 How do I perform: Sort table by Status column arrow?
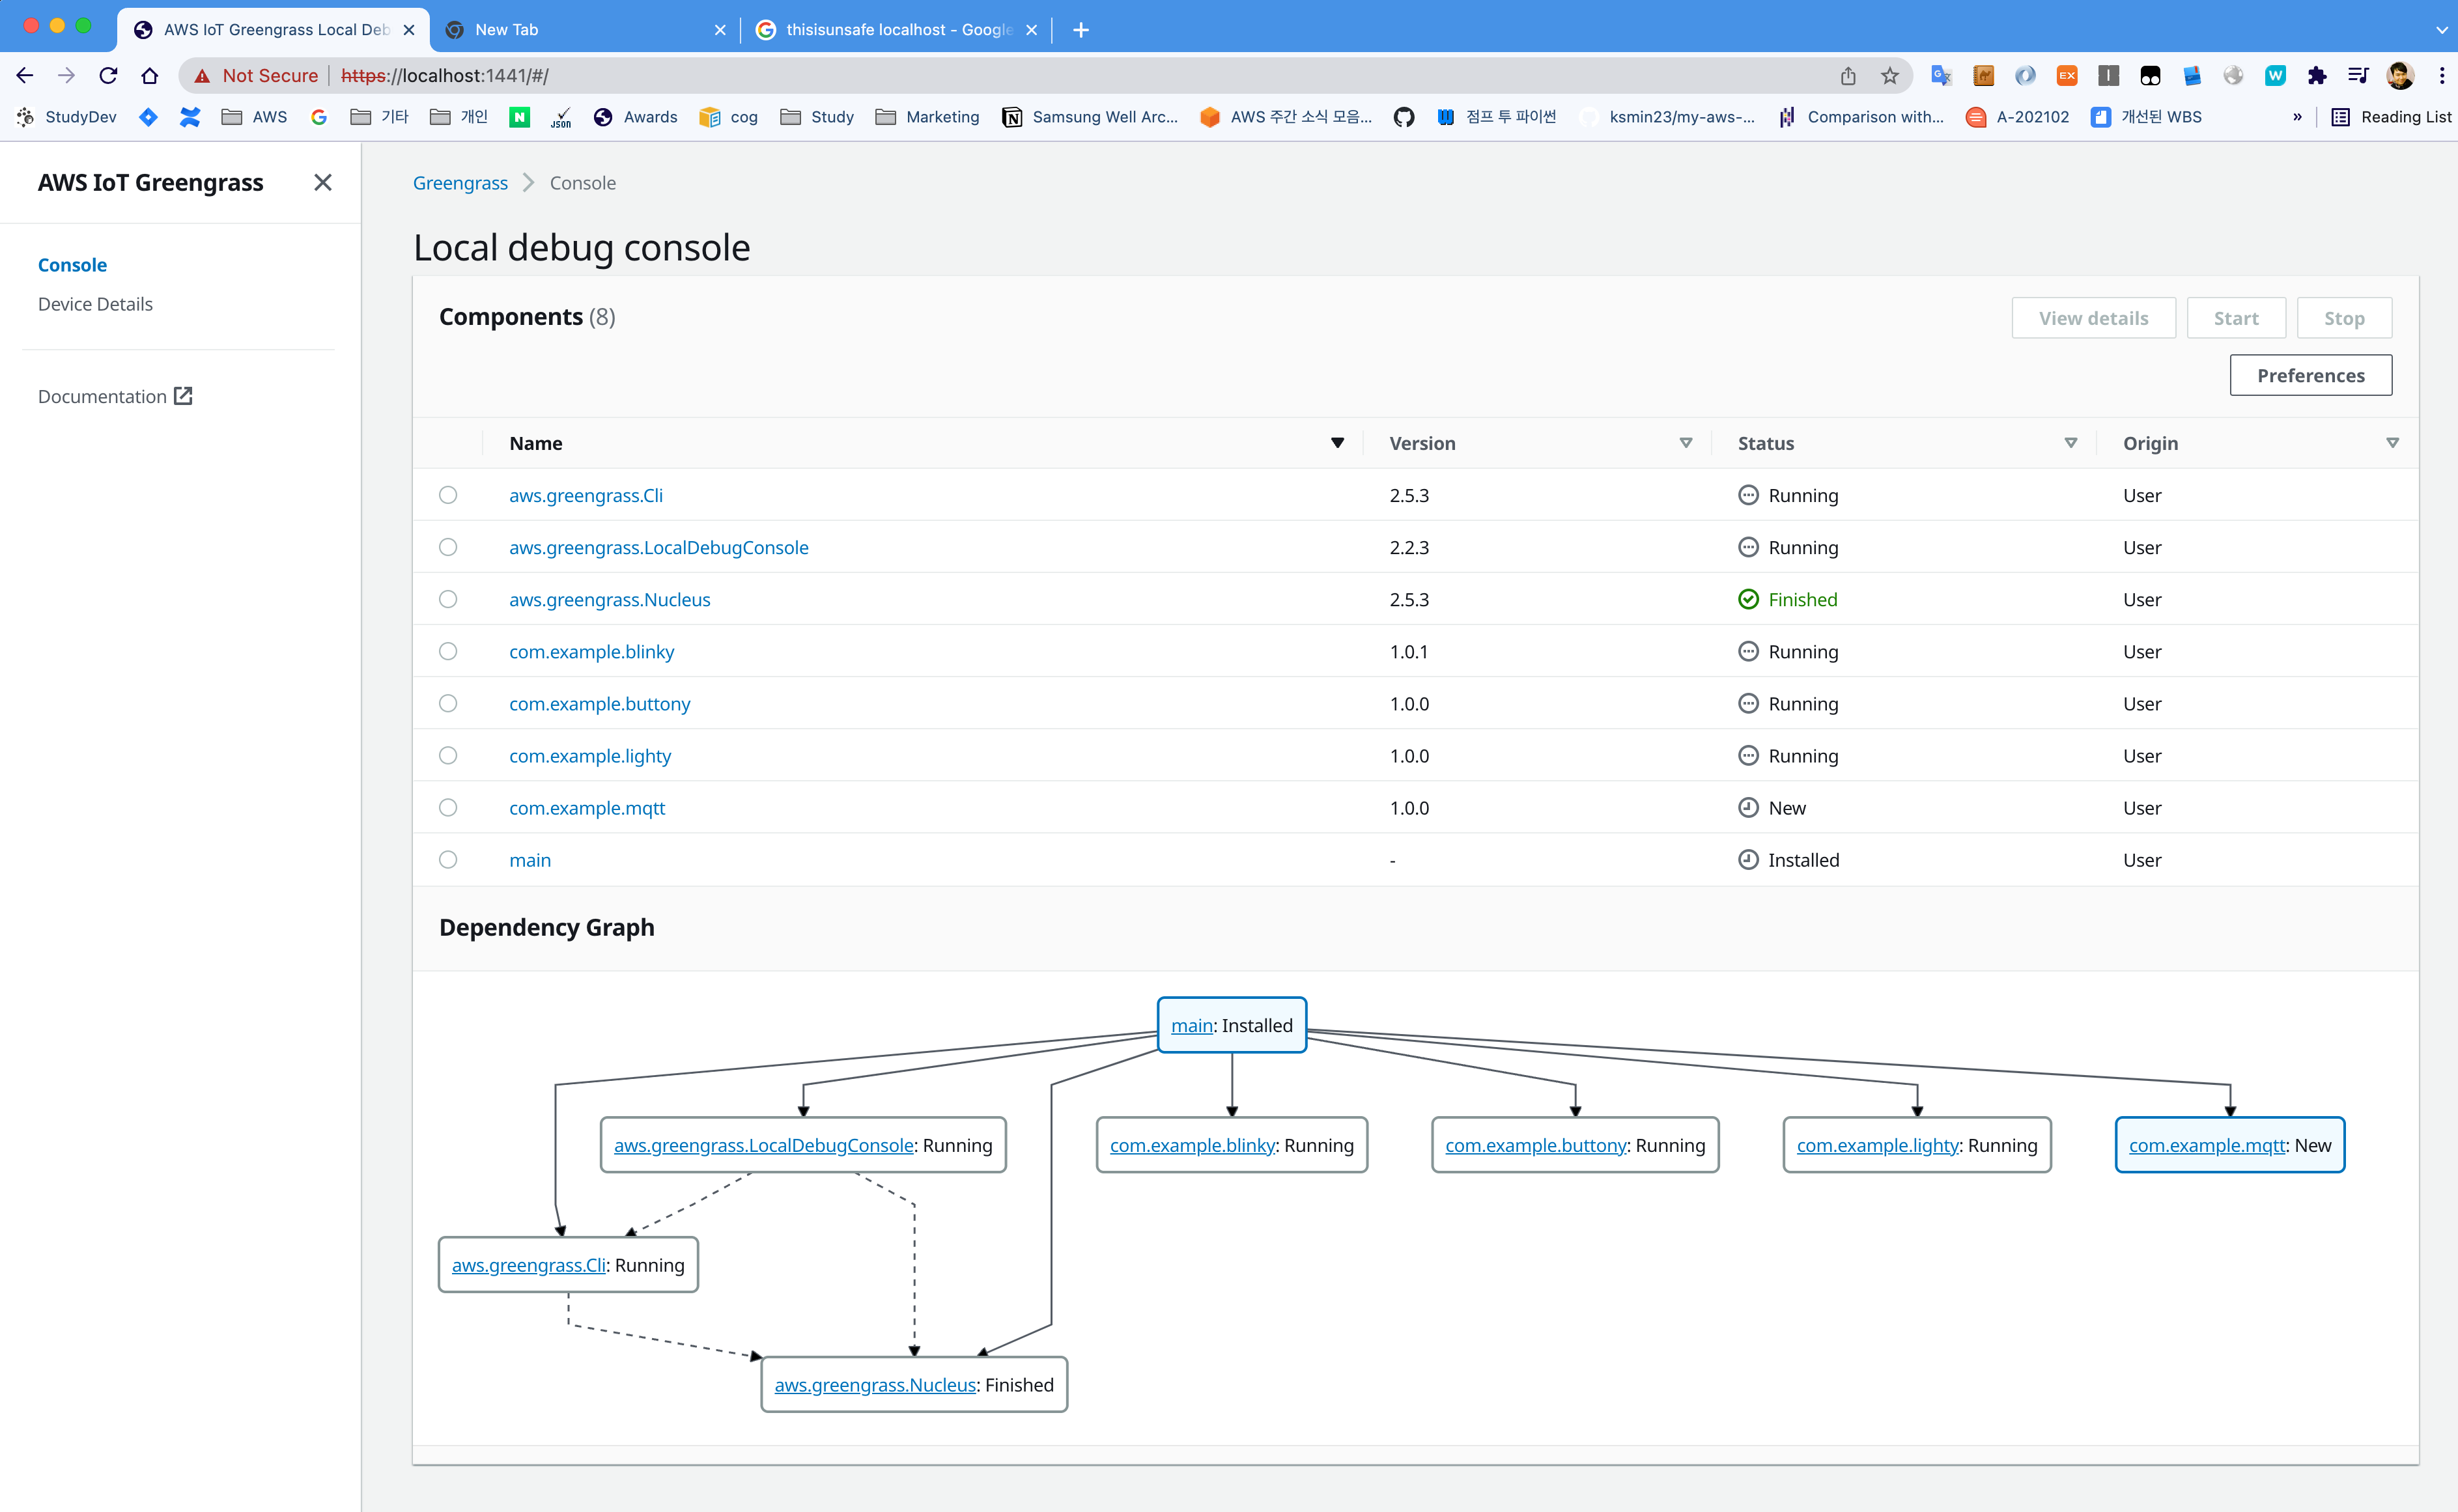click(x=2070, y=443)
